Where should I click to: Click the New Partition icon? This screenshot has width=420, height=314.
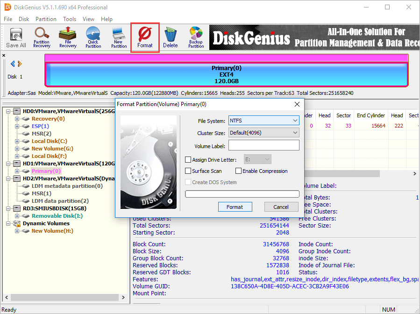(119, 37)
